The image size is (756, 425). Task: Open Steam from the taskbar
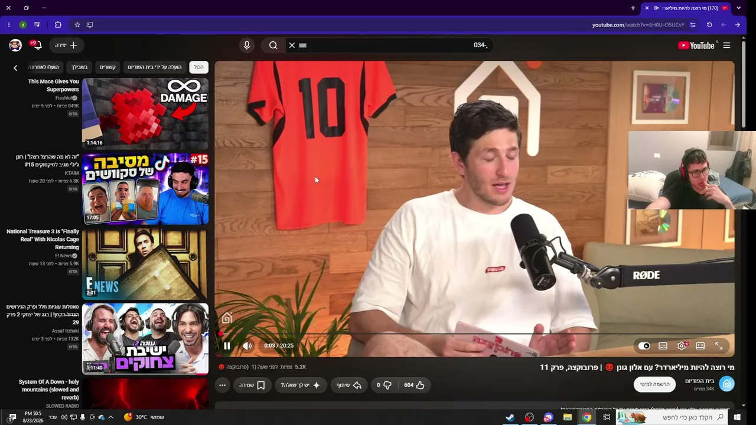click(x=510, y=417)
